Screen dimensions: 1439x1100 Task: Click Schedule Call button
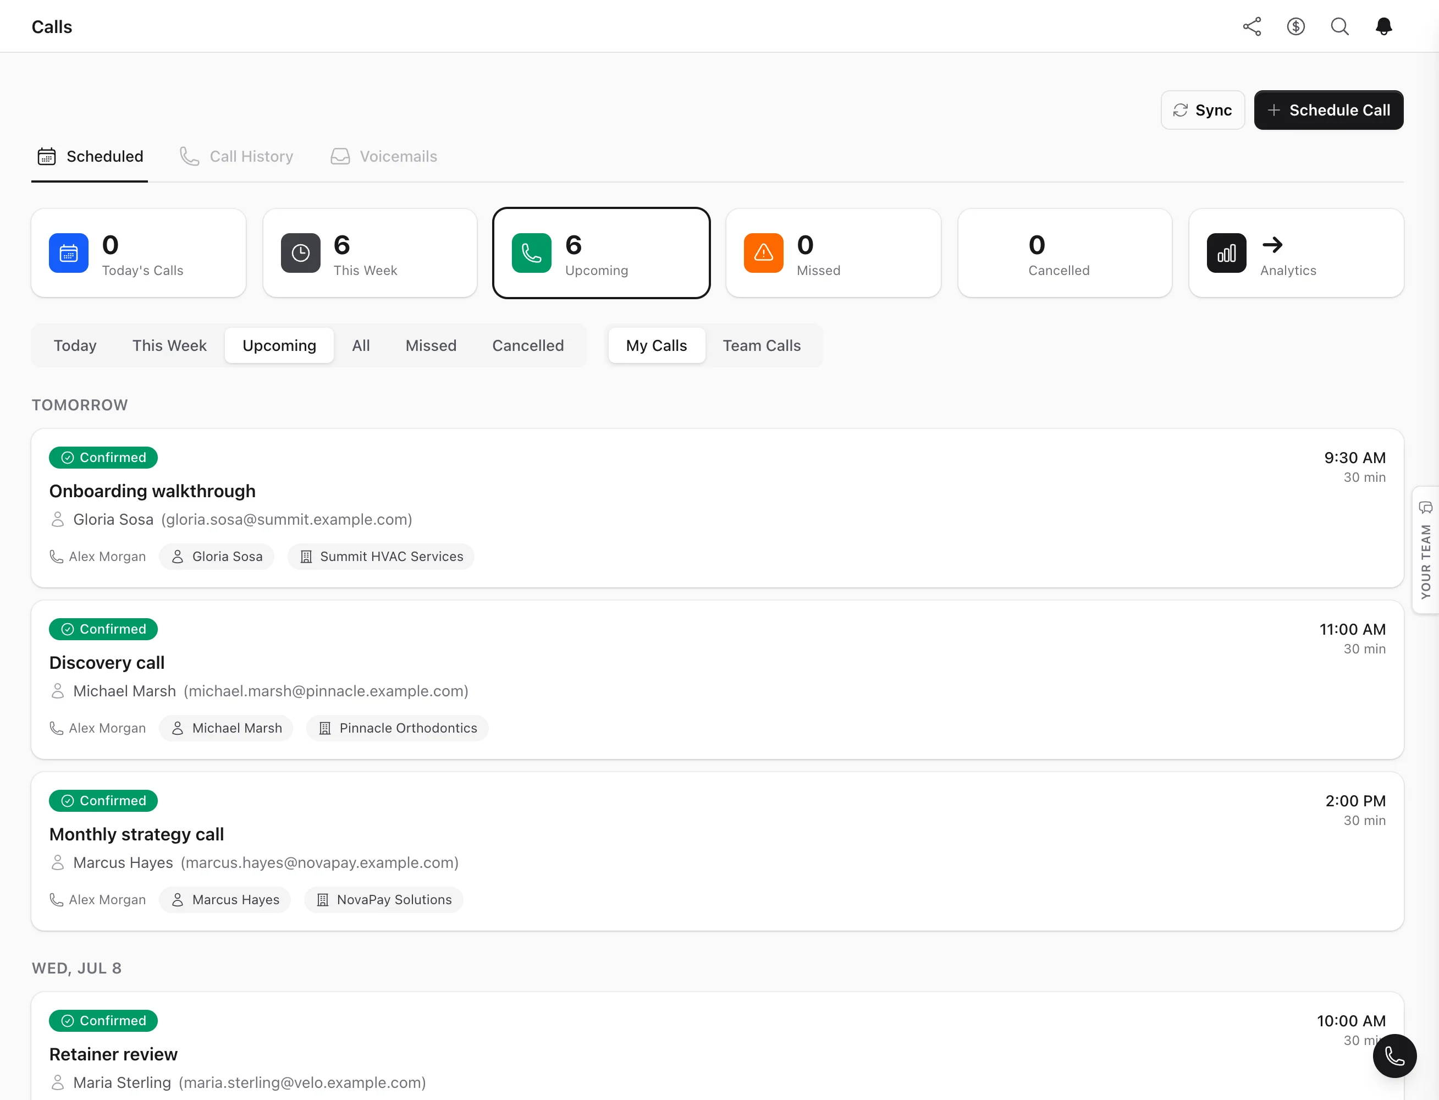click(1328, 110)
